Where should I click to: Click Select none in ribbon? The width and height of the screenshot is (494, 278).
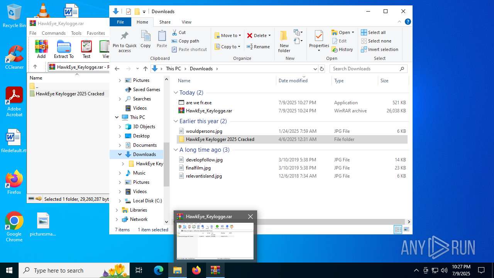[x=376, y=41]
